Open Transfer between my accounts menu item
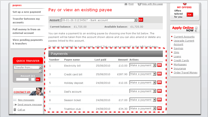This screenshot has height=117, width=208. tap(26, 21)
